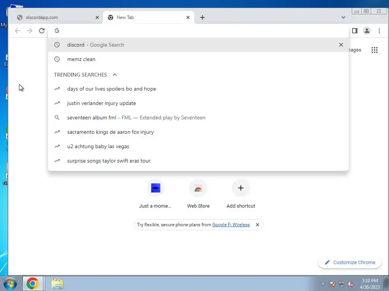
Task: Remove the discord suggestion with X
Action: click(x=341, y=45)
